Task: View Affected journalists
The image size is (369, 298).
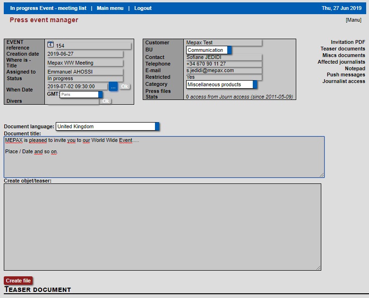Action: [x=341, y=62]
